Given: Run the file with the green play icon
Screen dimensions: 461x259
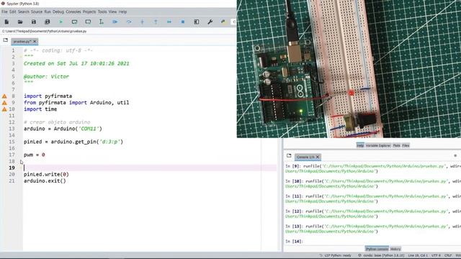Looking at the screenshot, I should coord(61,22).
